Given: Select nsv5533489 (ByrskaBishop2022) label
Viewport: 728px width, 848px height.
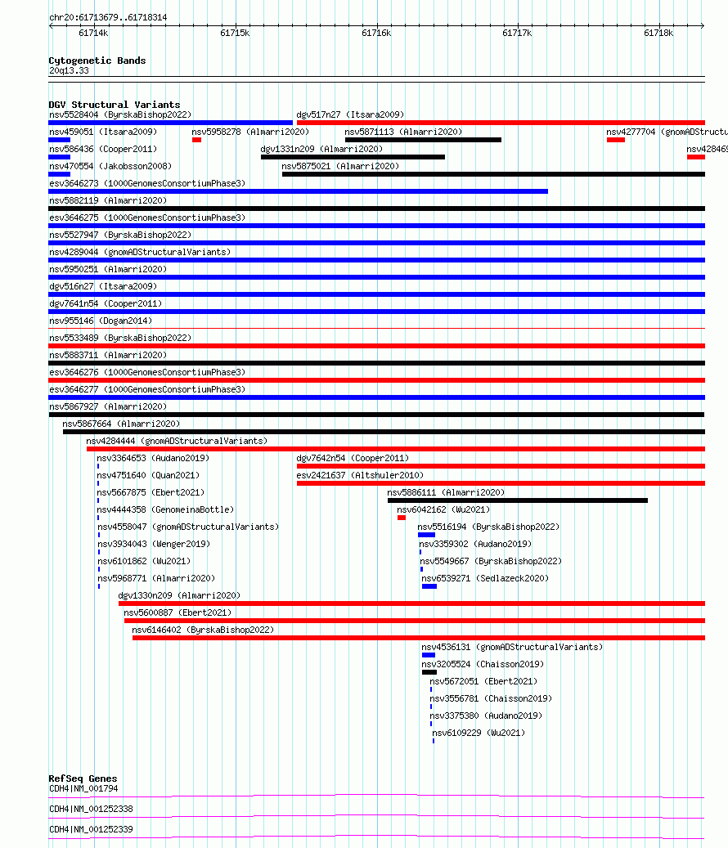Looking at the screenshot, I should [120, 338].
